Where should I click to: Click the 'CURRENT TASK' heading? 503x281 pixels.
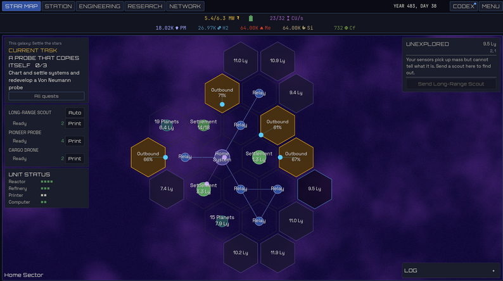(33, 50)
